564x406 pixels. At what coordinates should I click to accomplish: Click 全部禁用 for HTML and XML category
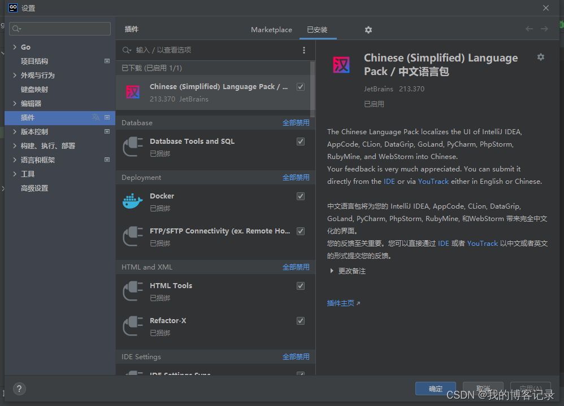(x=296, y=267)
